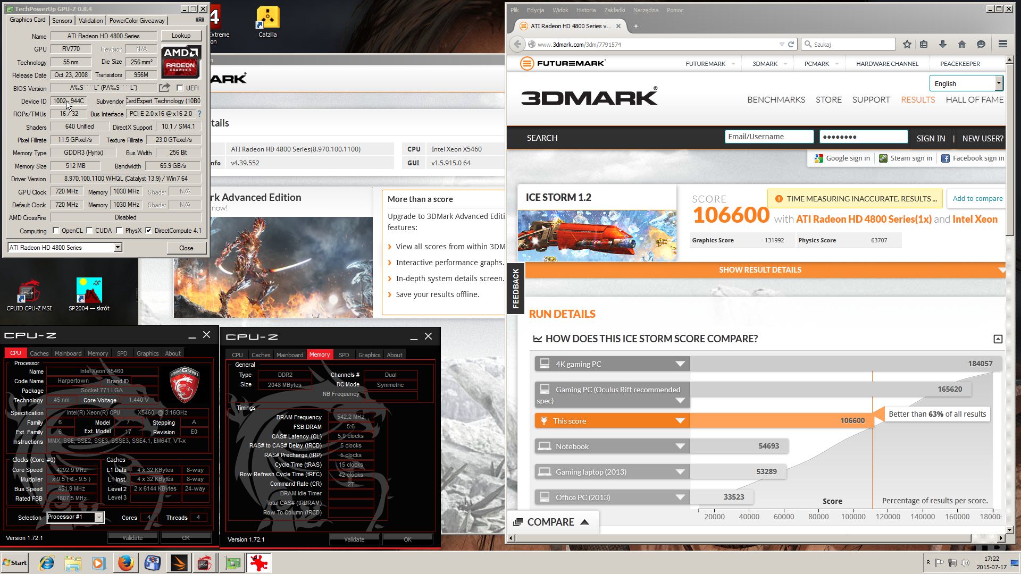
Task: Click the Firefox horizontal scrollbar right arrow
Action: coord(1001,538)
